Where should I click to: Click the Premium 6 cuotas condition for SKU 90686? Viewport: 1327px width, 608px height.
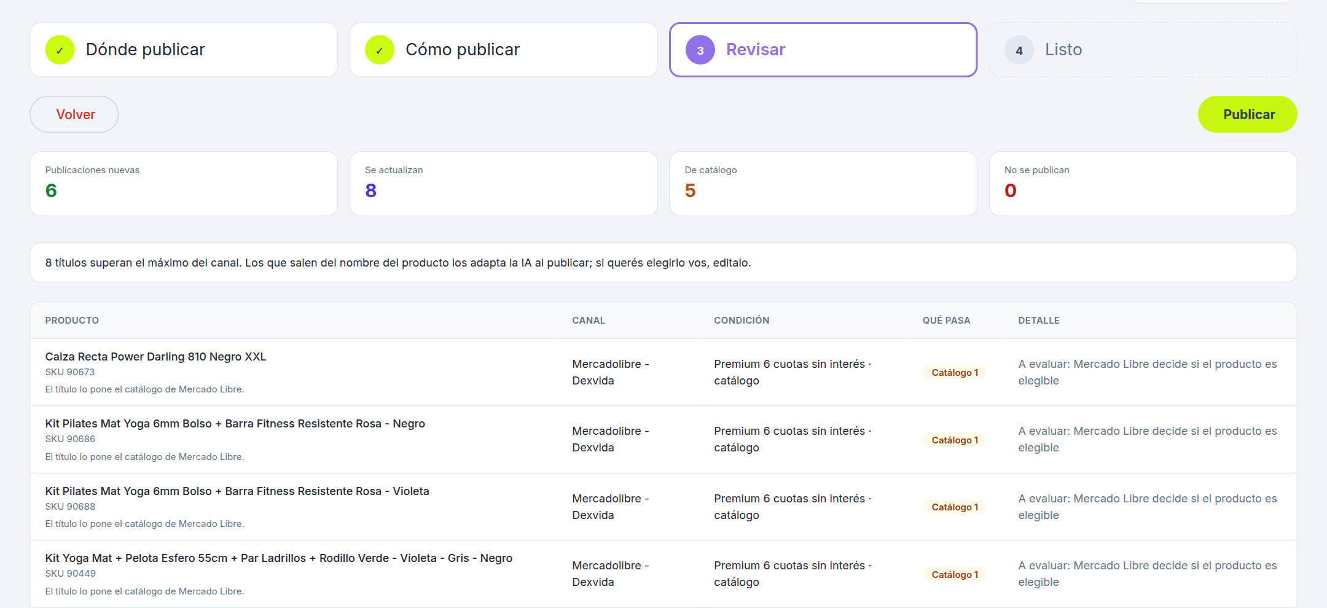point(793,439)
